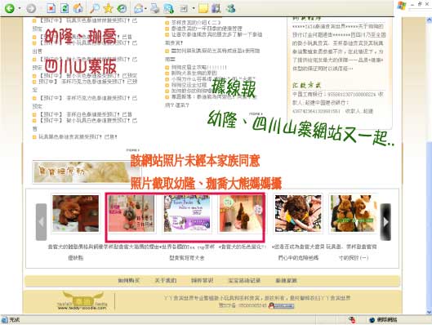Open the Search magnifier icon
The height and width of the screenshot is (325, 432).
pos(95,8)
